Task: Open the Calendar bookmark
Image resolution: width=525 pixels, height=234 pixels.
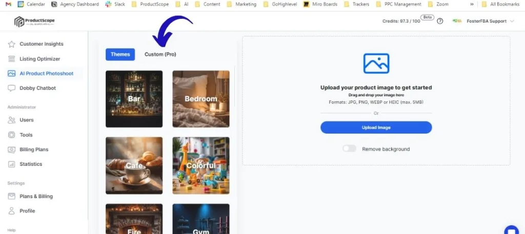Action: pyautogui.click(x=31, y=4)
